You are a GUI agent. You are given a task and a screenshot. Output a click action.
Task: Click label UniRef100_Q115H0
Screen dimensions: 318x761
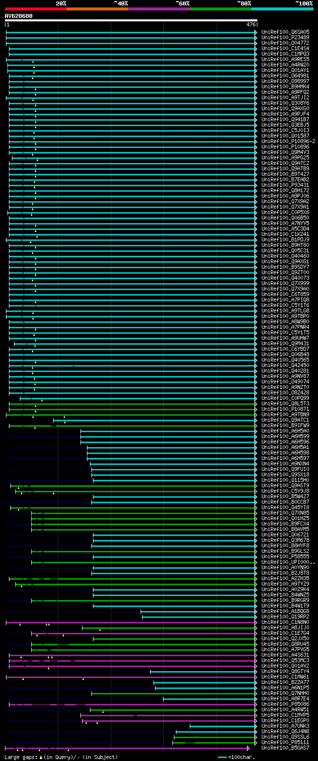(x=285, y=480)
